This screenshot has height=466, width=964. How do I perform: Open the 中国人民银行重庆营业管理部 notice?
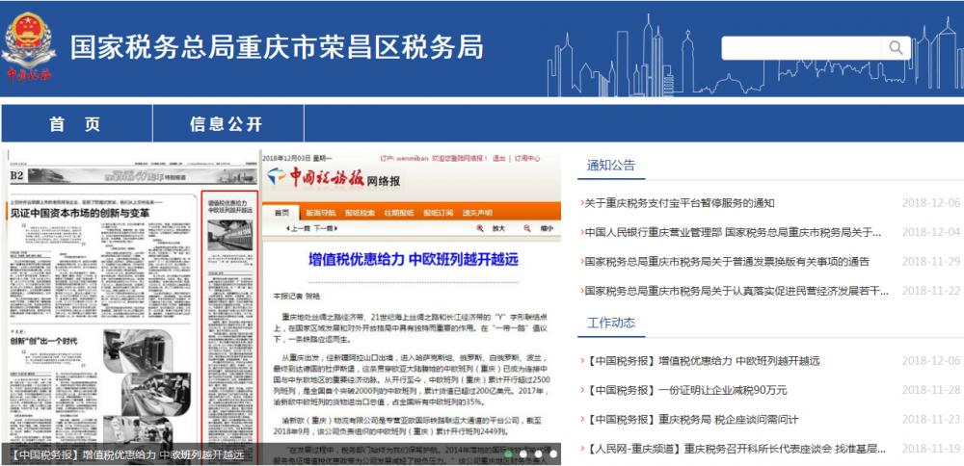[x=733, y=232]
